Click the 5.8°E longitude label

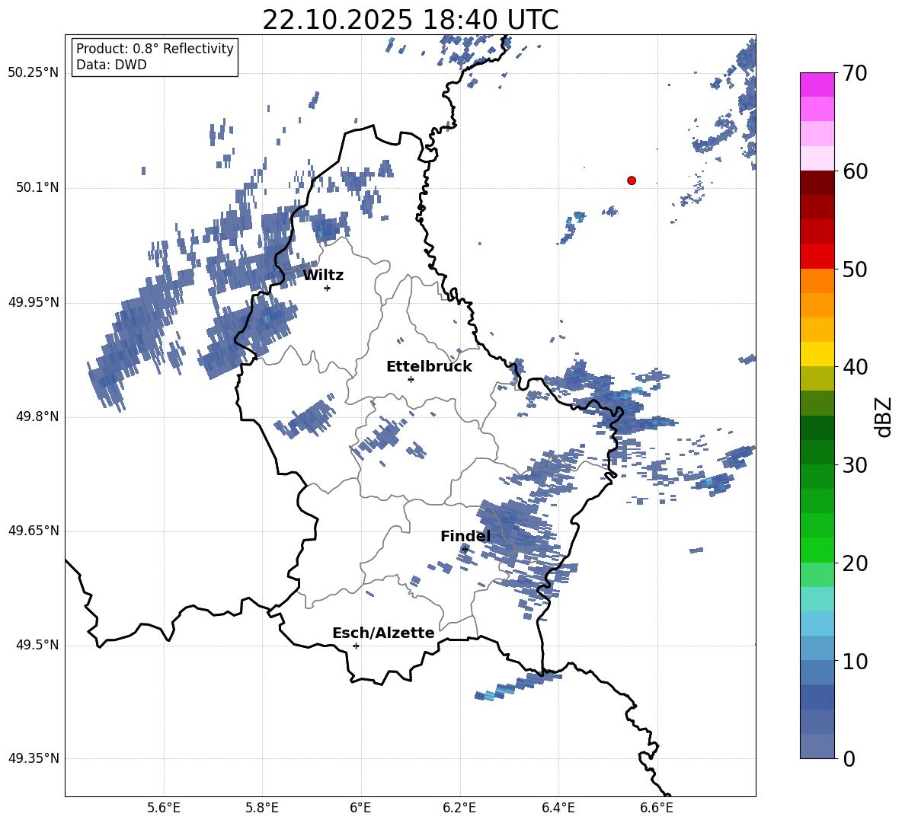click(262, 808)
